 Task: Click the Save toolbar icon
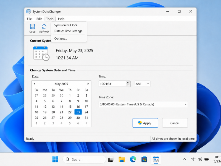click(32, 27)
